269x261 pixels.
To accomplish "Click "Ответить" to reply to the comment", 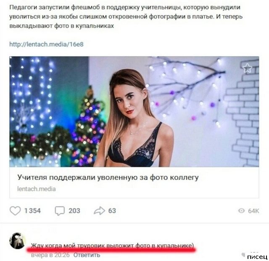I will [87, 255].
